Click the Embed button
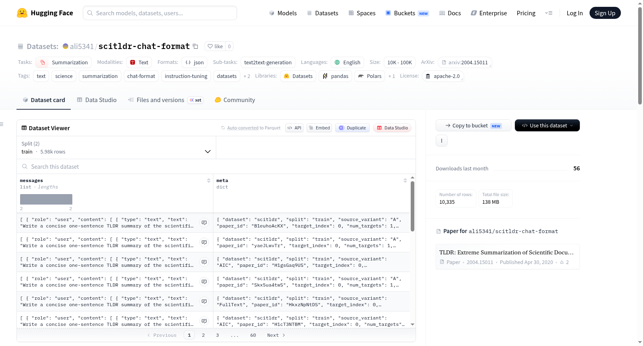 pyautogui.click(x=319, y=128)
